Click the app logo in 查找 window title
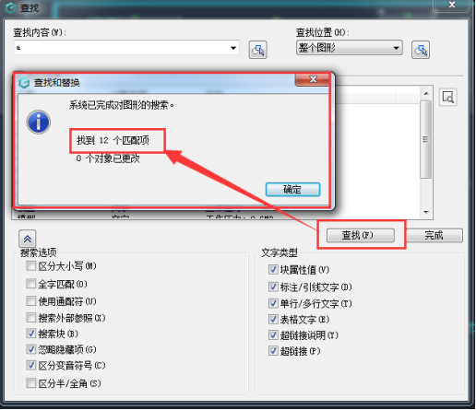 click(11, 8)
